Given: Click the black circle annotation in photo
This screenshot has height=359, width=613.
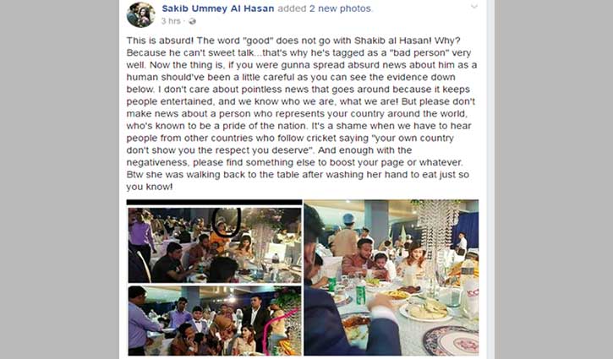Looking at the screenshot, I should tap(227, 222).
